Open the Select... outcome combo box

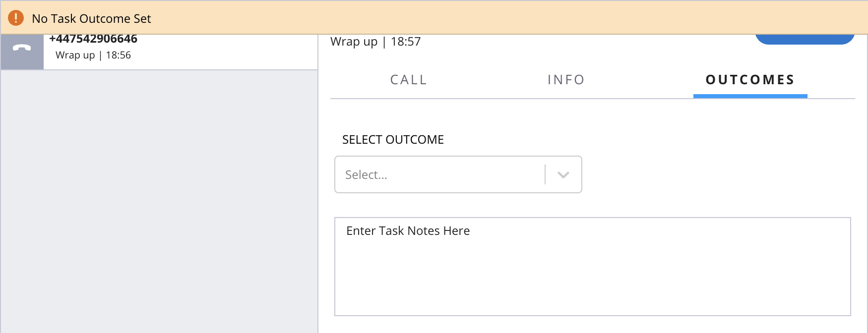click(x=458, y=174)
